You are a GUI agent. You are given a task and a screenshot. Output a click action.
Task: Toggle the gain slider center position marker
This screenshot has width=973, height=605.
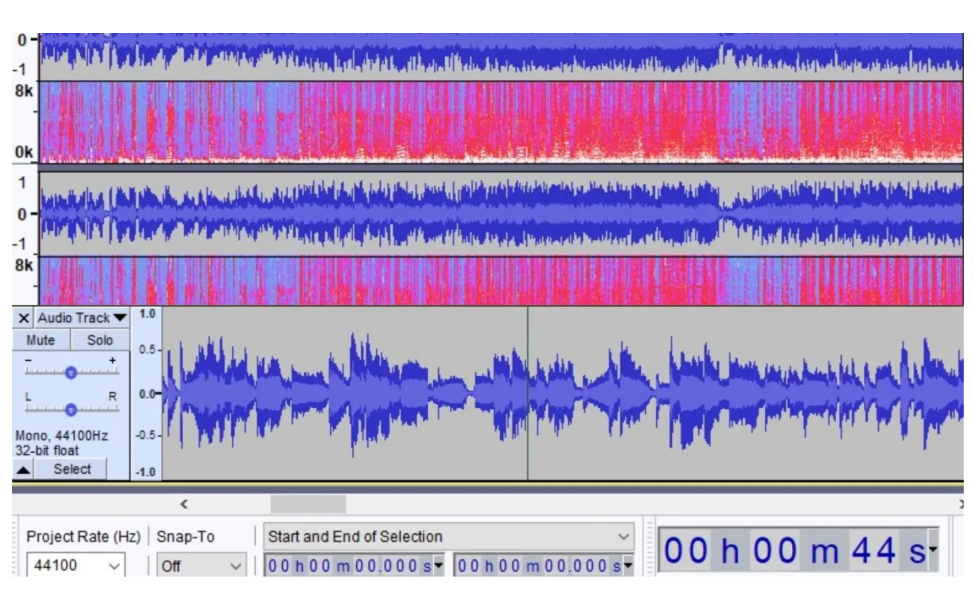[x=71, y=373]
